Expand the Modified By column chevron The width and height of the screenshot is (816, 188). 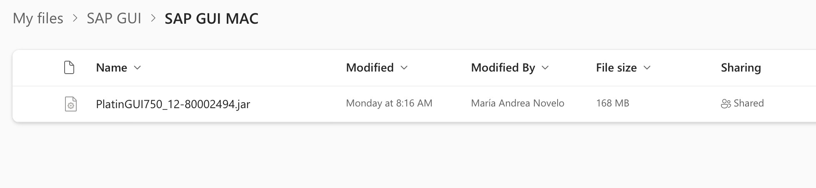pyautogui.click(x=545, y=67)
